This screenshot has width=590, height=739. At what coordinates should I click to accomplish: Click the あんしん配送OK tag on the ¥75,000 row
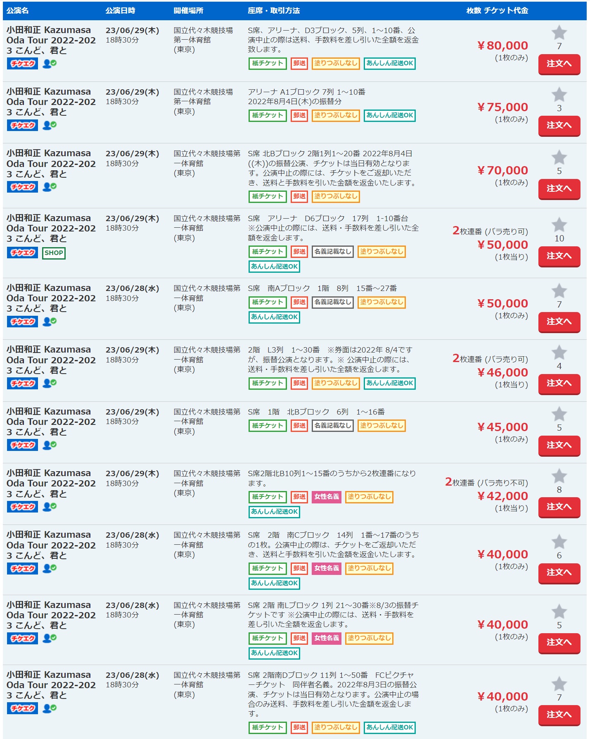(389, 116)
